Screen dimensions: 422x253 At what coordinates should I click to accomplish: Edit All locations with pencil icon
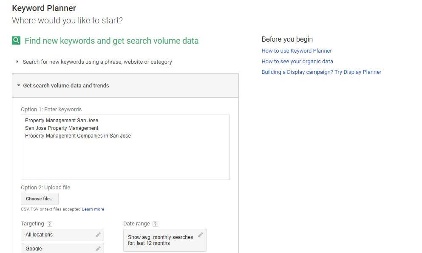pyautogui.click(x=98, y=235)
